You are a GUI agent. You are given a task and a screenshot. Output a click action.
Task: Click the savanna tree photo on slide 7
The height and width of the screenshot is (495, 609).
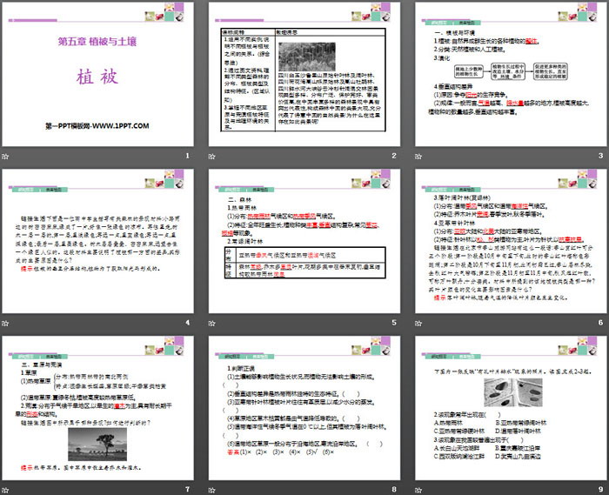pos(97,445)
